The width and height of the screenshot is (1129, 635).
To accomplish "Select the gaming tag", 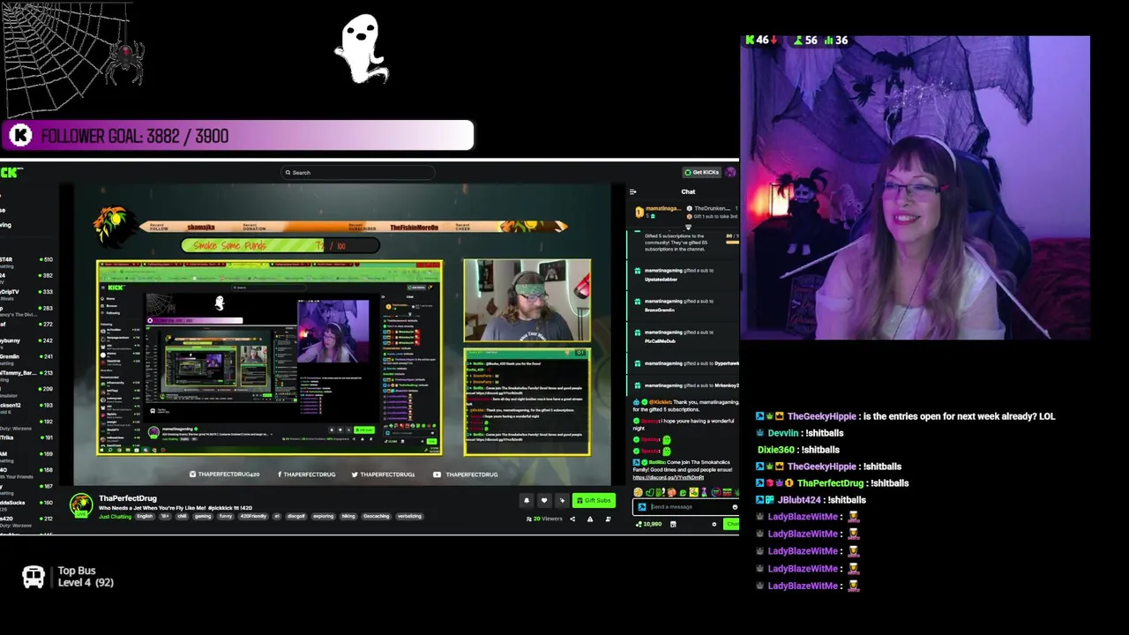I will (203, 517).
